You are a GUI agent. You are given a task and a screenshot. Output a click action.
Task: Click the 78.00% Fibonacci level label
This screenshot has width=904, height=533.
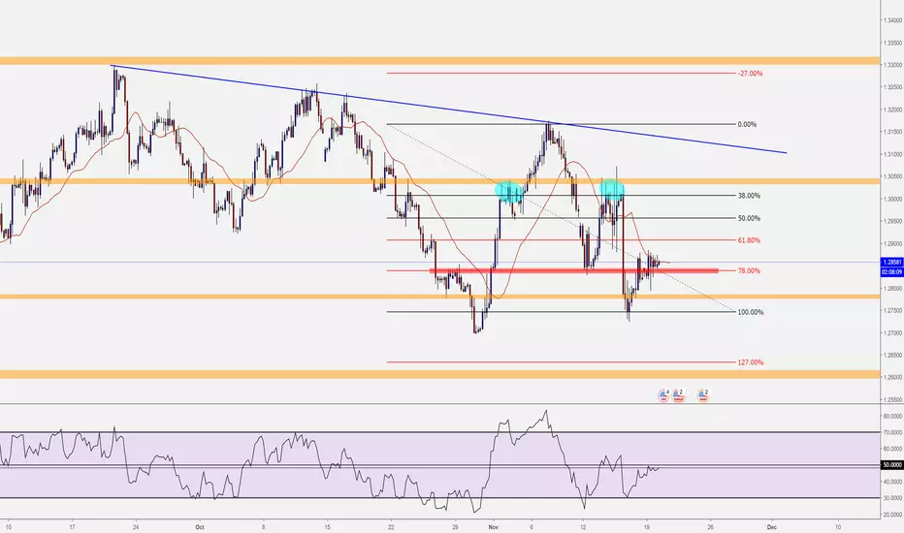[x=749, y=270]
